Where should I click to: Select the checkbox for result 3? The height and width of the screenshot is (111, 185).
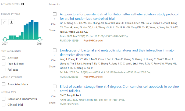click(55, 86)
